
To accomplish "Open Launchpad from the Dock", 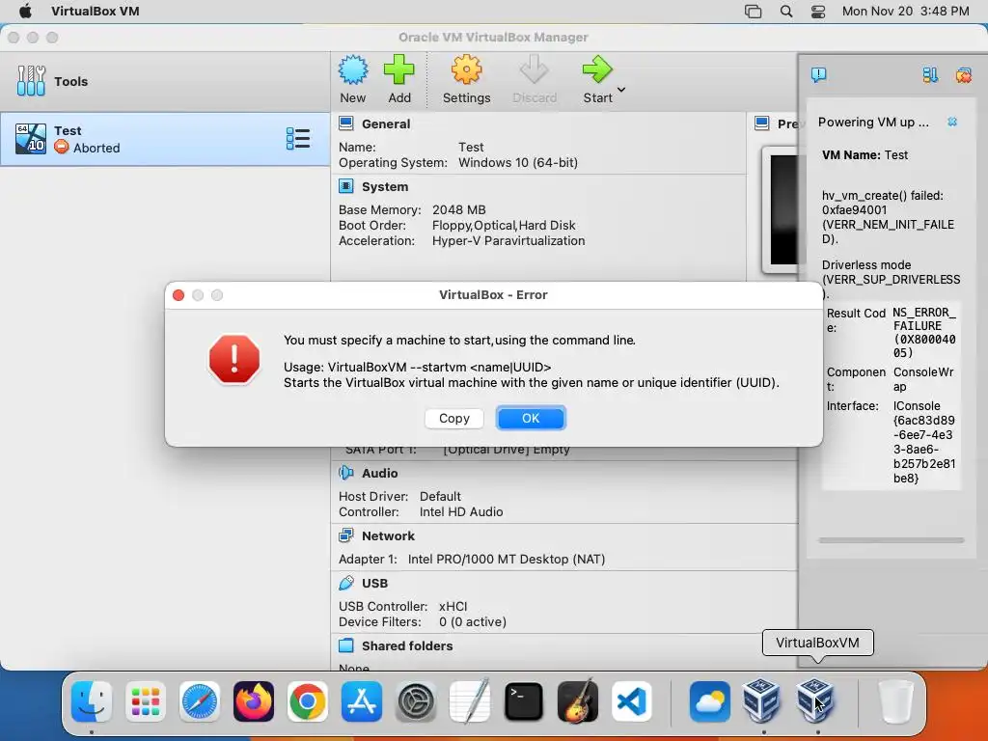I will tap(146, 701).
